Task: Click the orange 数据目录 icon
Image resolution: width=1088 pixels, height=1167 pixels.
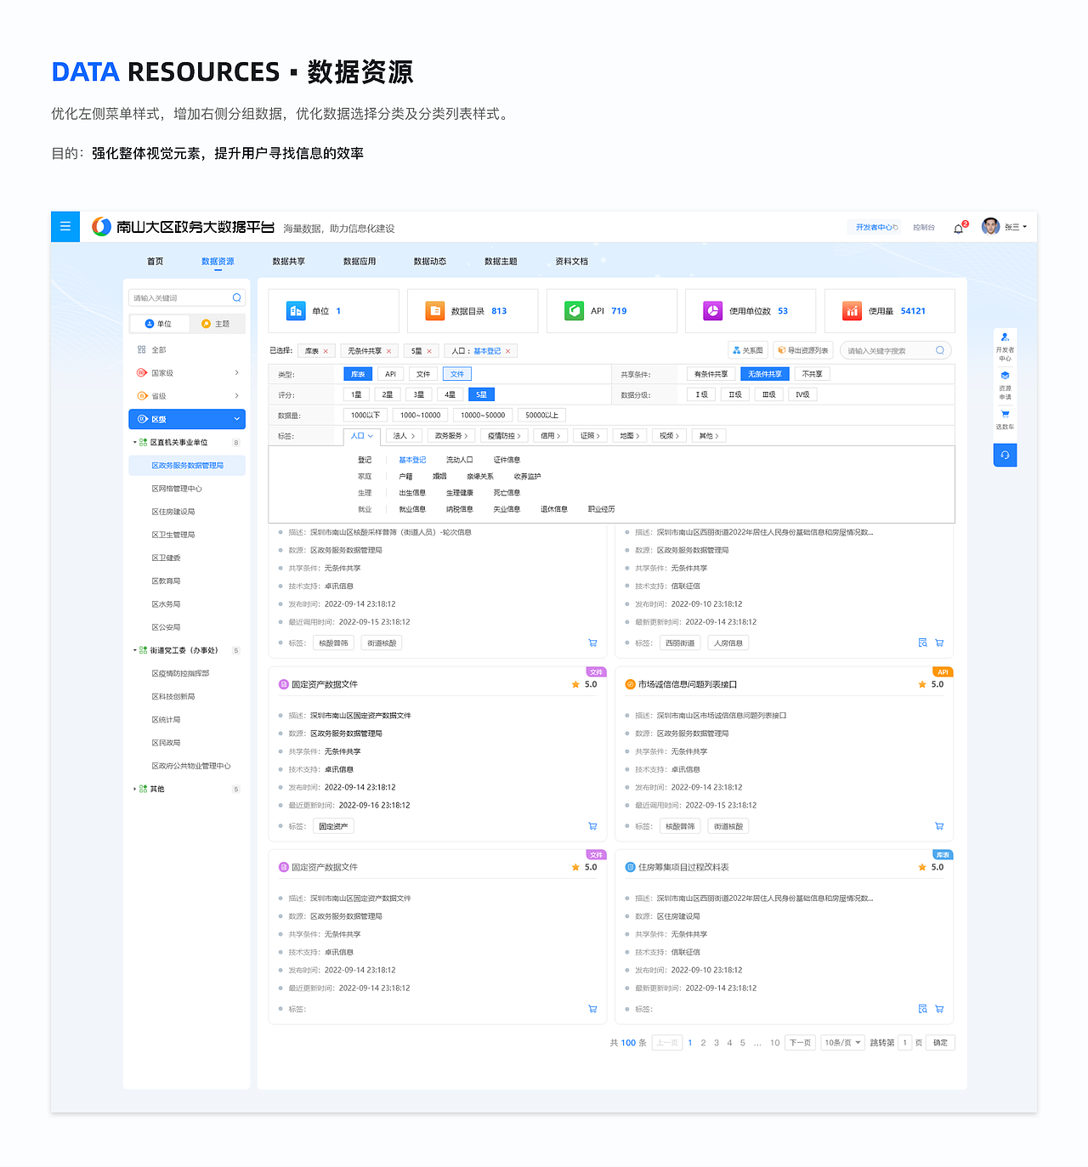Action: coord(435,311)
